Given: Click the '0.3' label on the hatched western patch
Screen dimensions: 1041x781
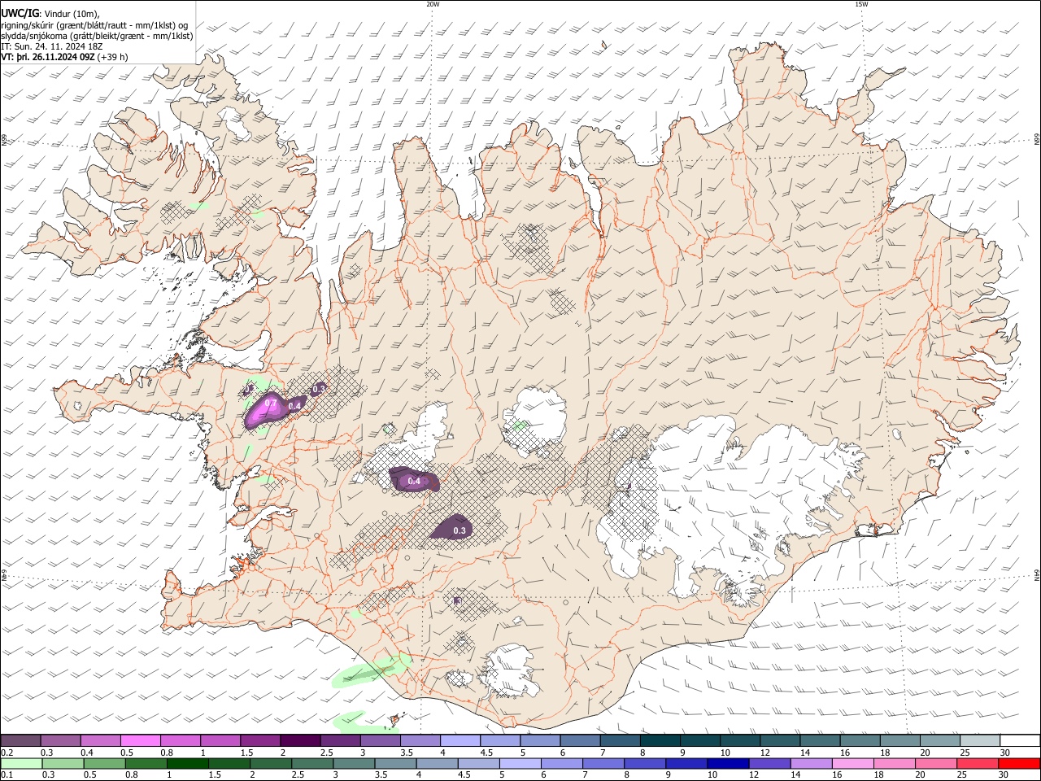Looking at the screenshot, I should 319,389.
